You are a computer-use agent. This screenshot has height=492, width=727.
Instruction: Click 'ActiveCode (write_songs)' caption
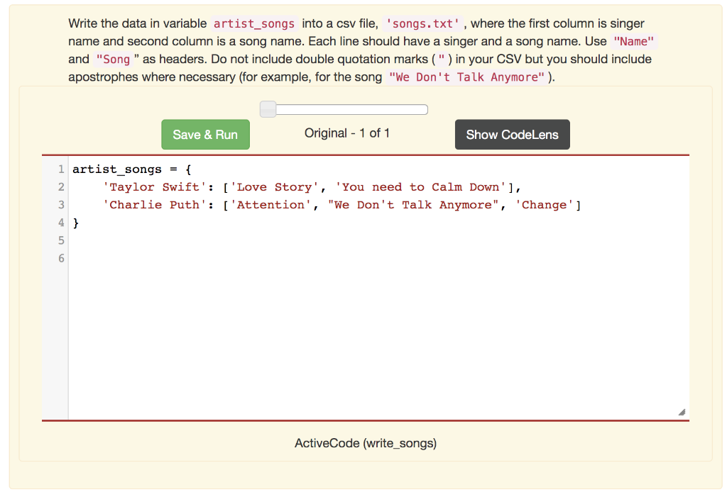(x=366, y=443)
